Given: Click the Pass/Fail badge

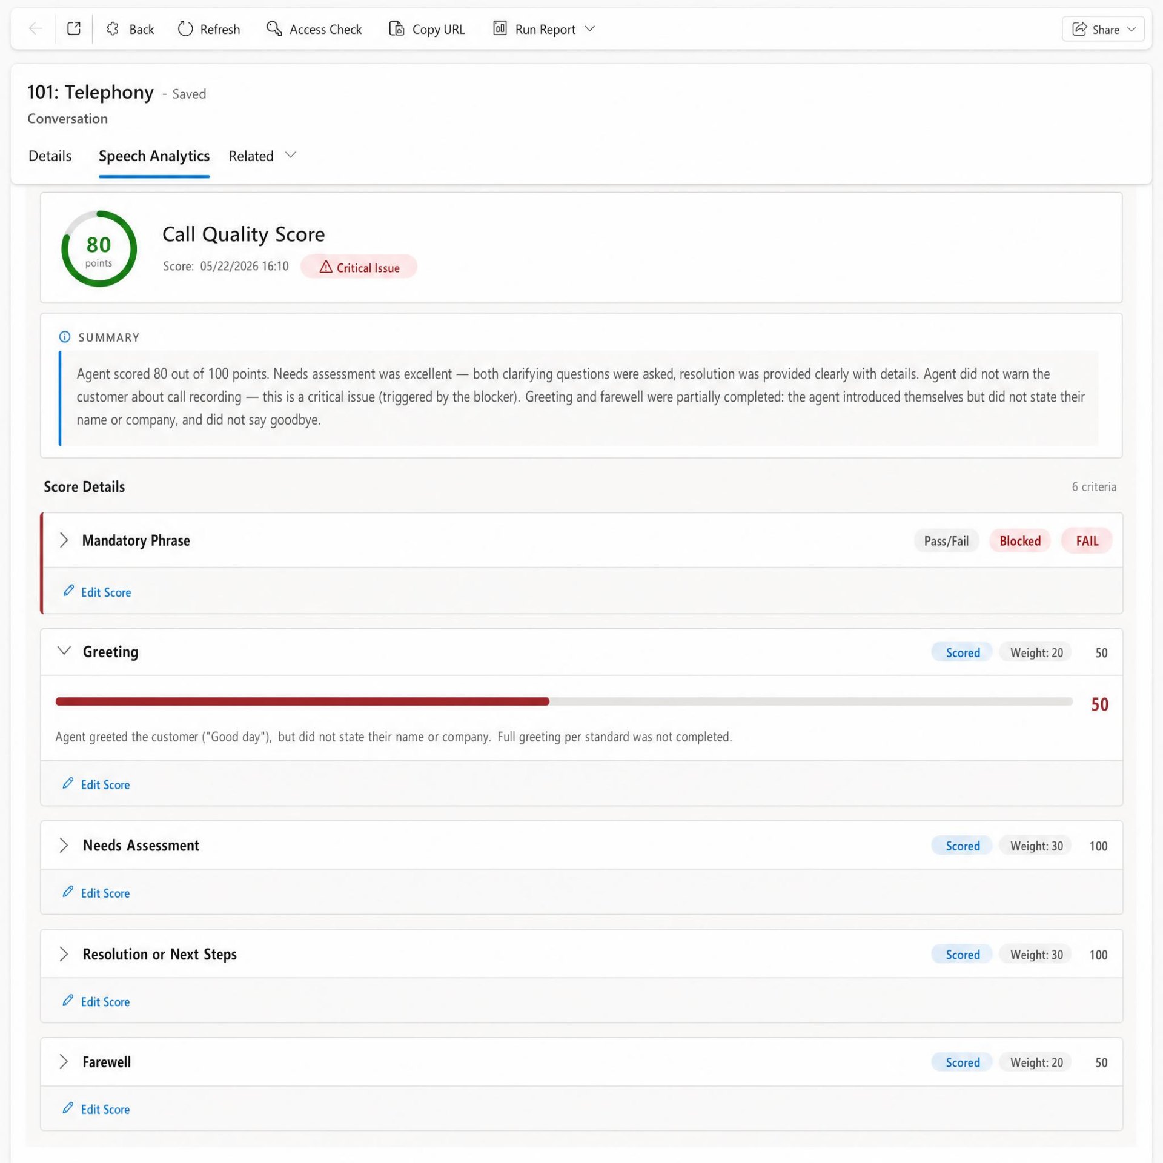Looking at the screenshot, I should click(x=946, y=541).
